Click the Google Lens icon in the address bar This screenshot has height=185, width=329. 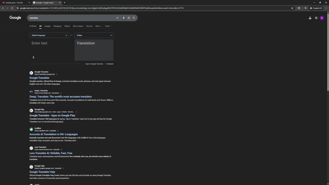299,8
